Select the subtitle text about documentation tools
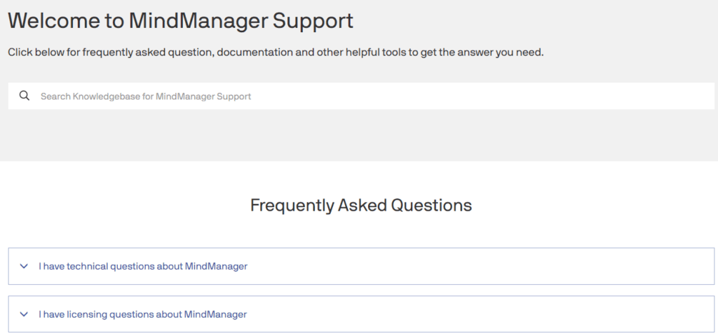718x334 pixels. (275, 52)
